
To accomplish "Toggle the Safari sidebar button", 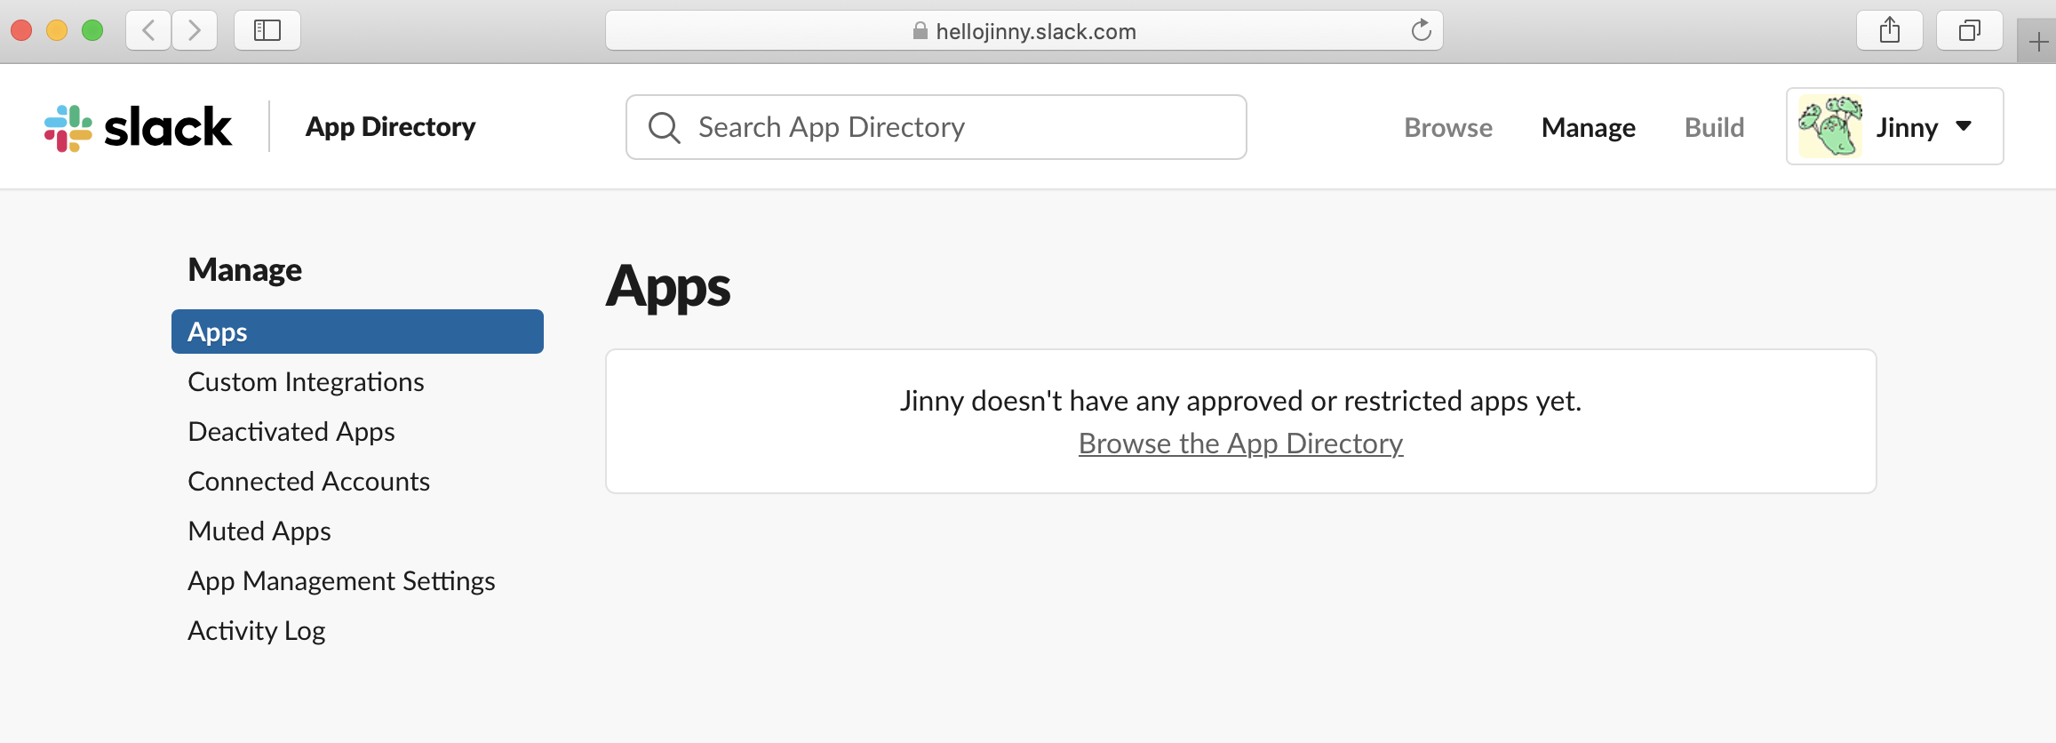I will tap(267, 31).
